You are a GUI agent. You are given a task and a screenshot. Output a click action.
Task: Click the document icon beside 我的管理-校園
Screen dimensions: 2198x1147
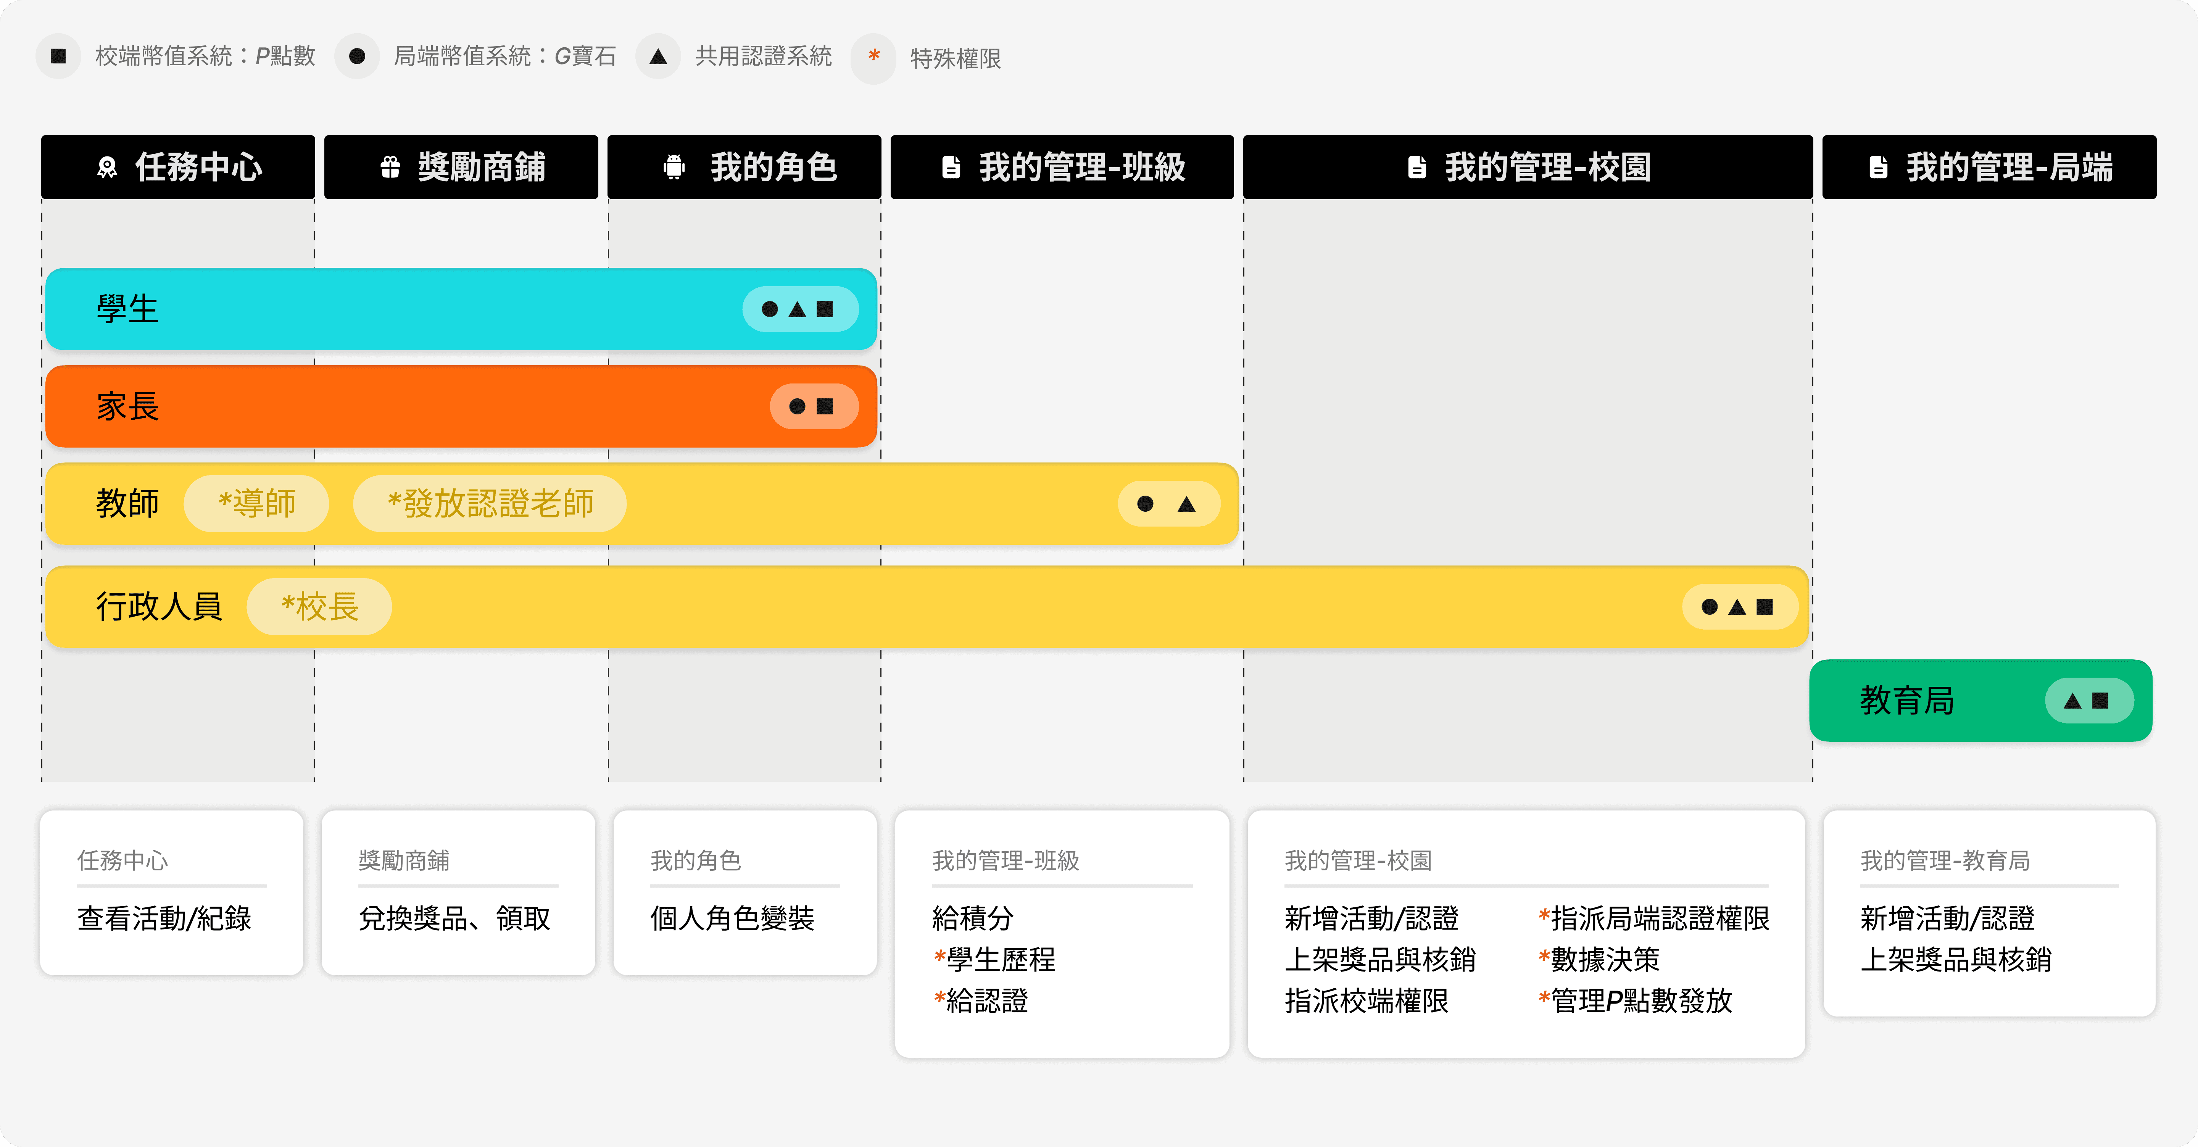pos(1416,167)
